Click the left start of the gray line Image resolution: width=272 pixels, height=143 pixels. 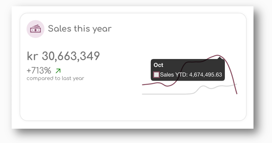pos(143,94)
